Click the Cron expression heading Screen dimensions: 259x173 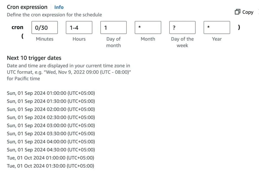click(27, 7)
